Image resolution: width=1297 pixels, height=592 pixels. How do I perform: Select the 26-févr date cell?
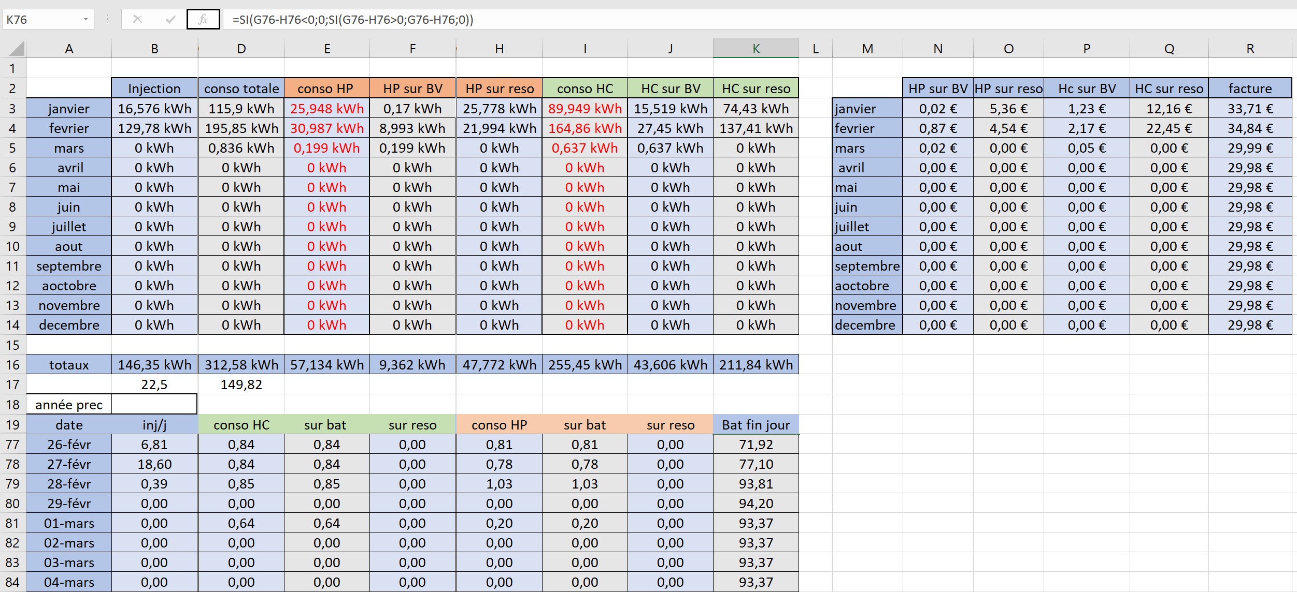pyautogui.click(x=69, y=445)
